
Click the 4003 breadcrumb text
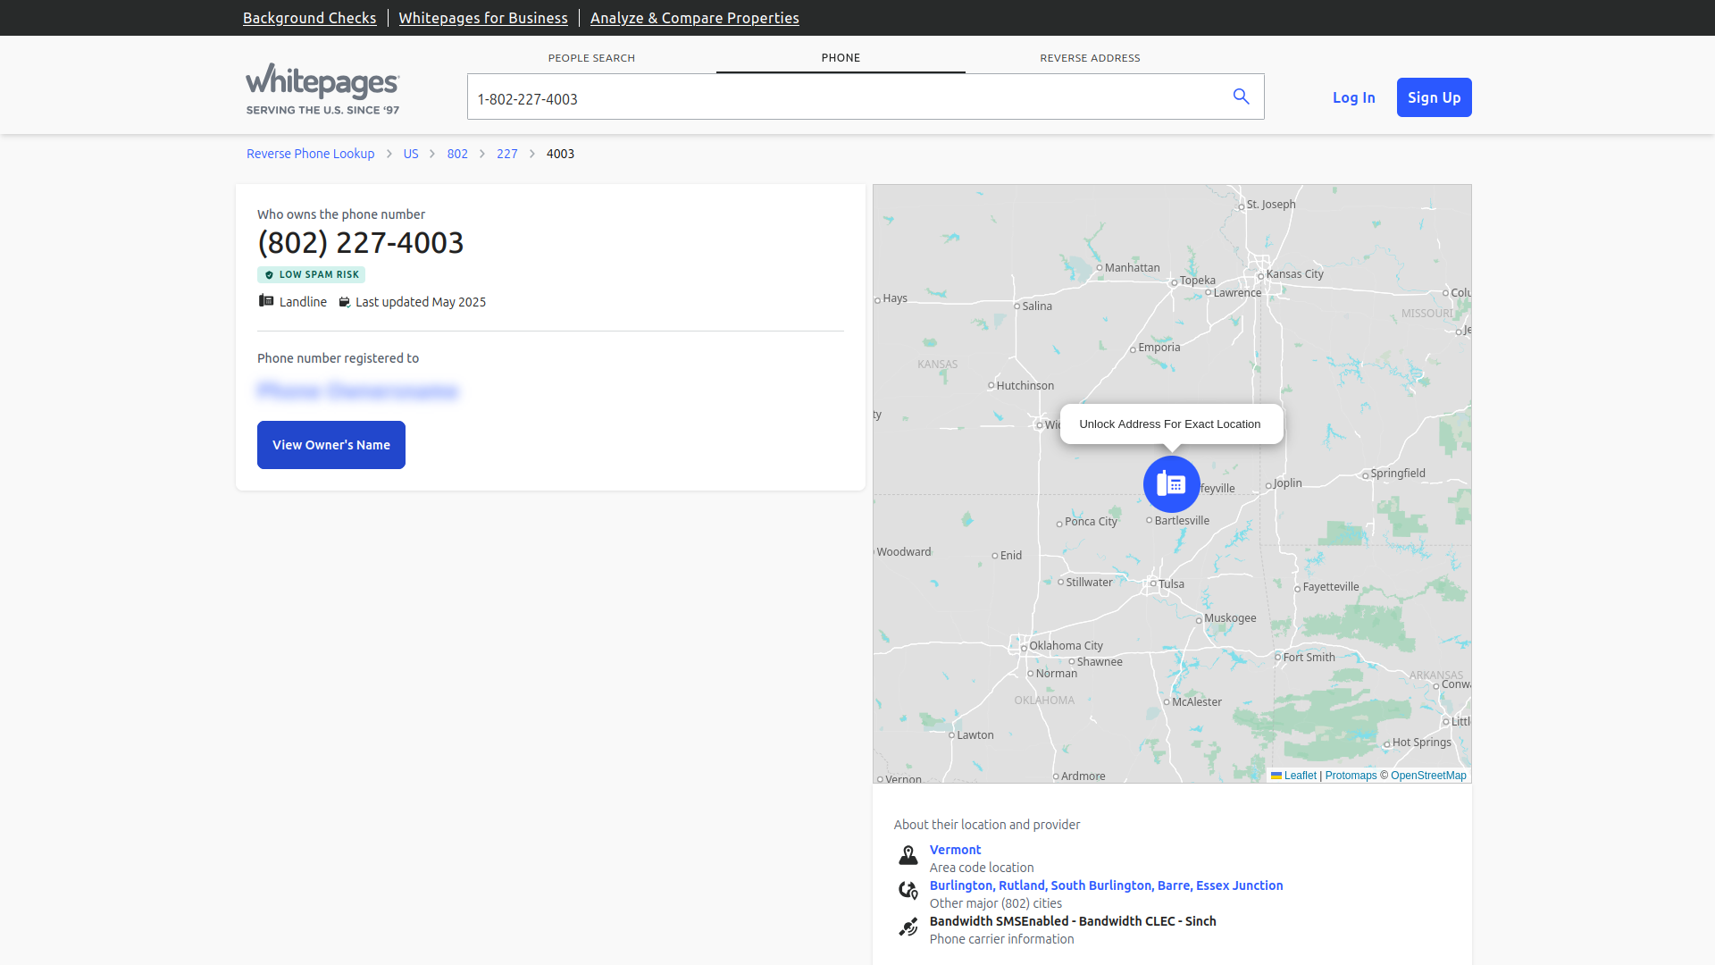560,154
